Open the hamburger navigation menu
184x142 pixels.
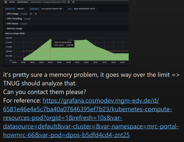point(6,2)
